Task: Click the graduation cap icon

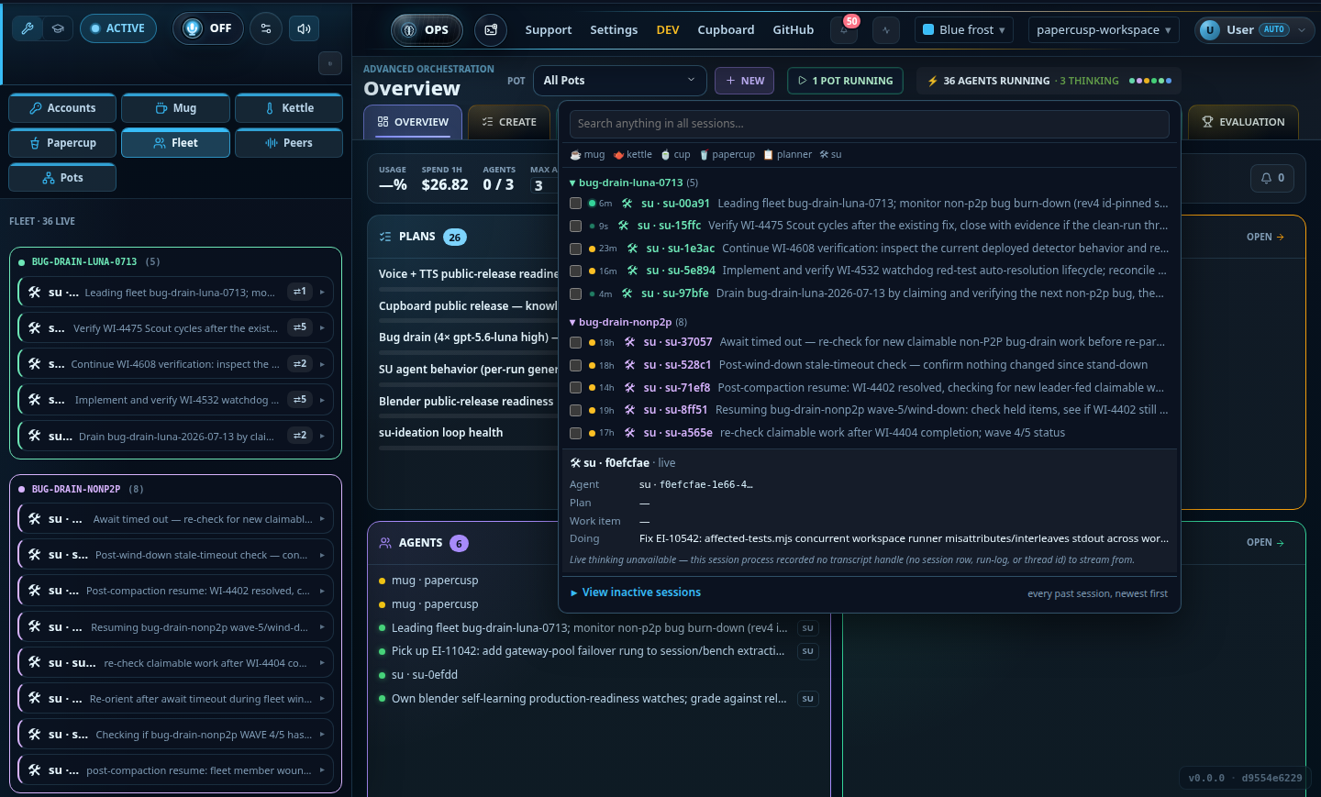Action: (x=57, y=28)
